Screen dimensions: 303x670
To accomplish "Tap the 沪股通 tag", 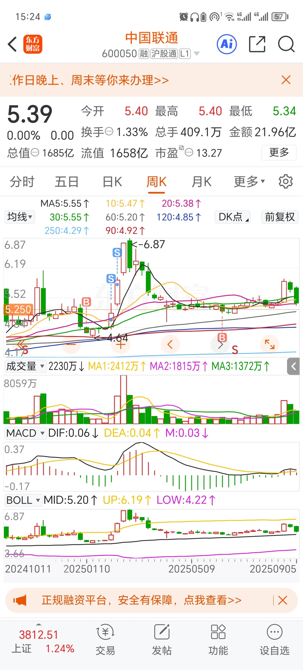I will click(x=164, y=54).
